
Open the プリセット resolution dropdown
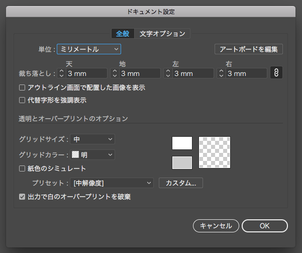pos(113,183)
